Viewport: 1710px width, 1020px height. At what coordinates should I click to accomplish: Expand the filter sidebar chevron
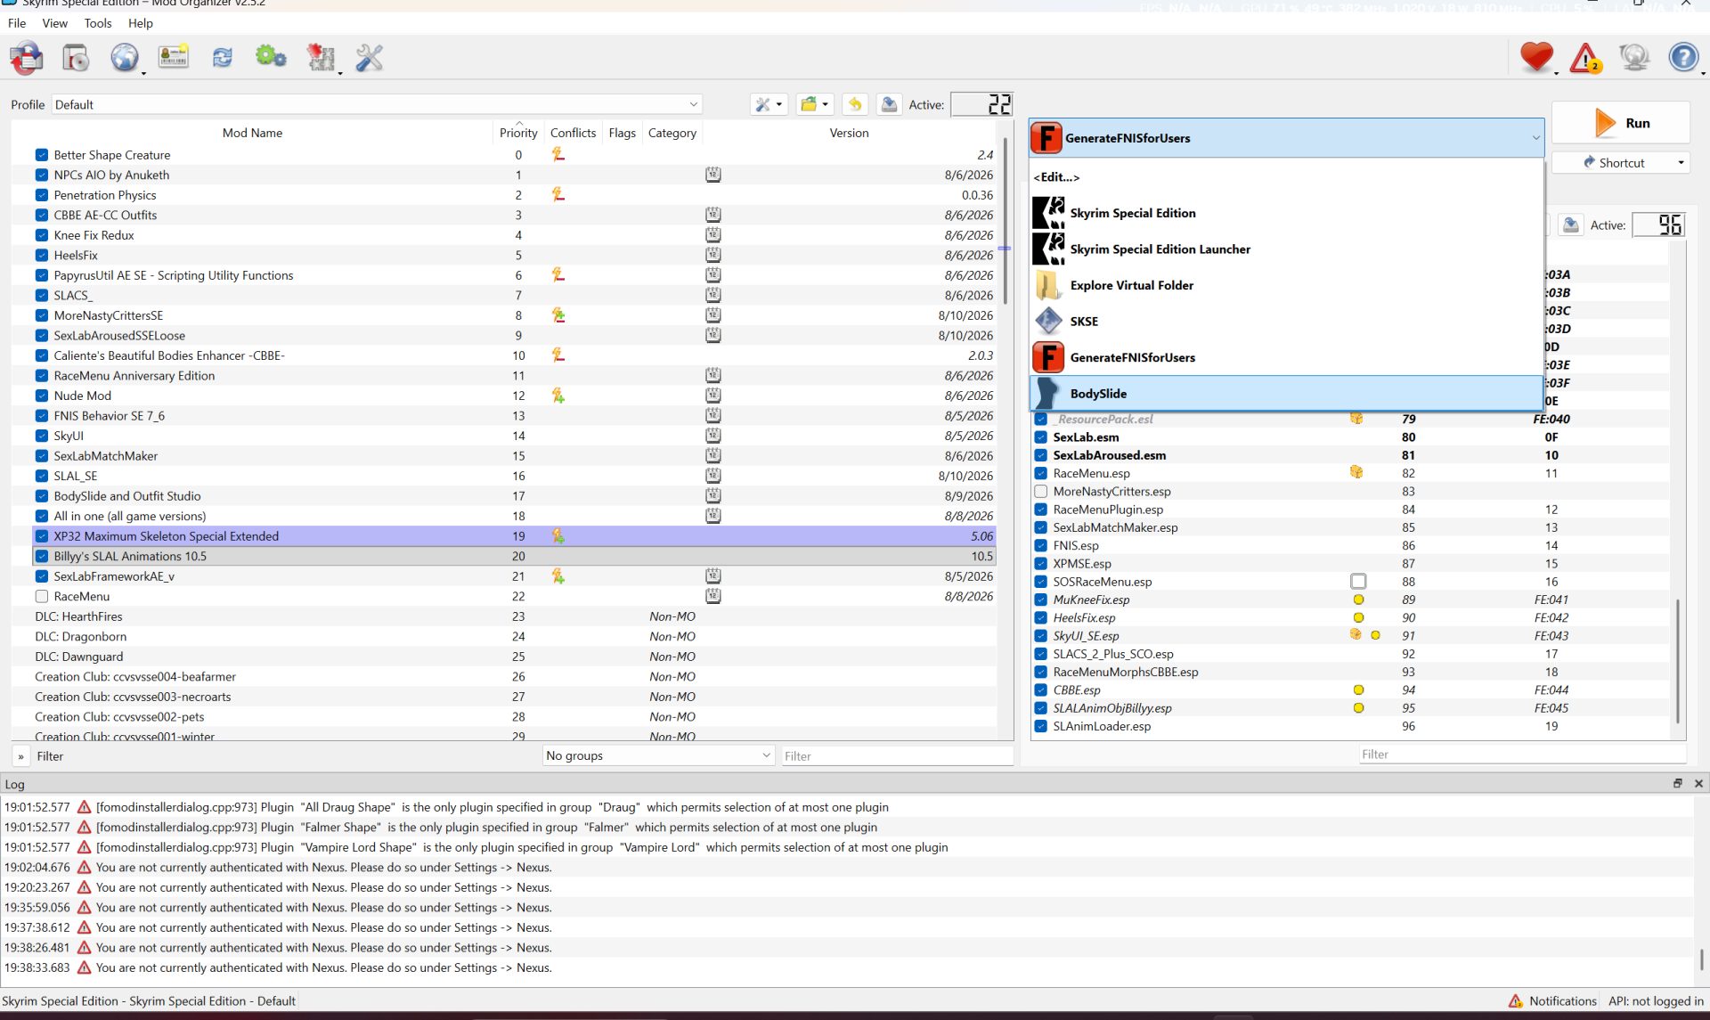(x=20, y=756)
